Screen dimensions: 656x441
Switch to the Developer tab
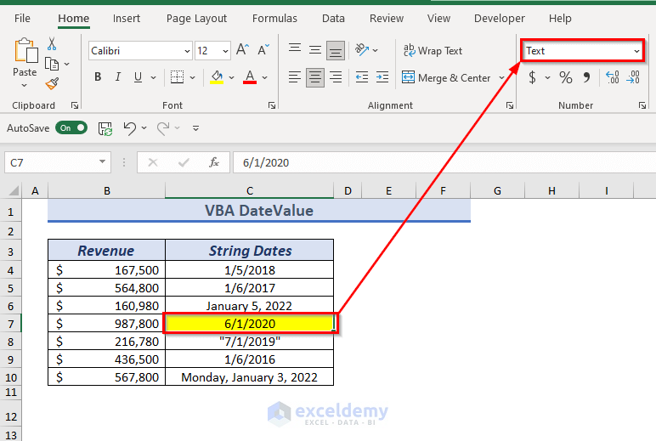coord(499,19)
